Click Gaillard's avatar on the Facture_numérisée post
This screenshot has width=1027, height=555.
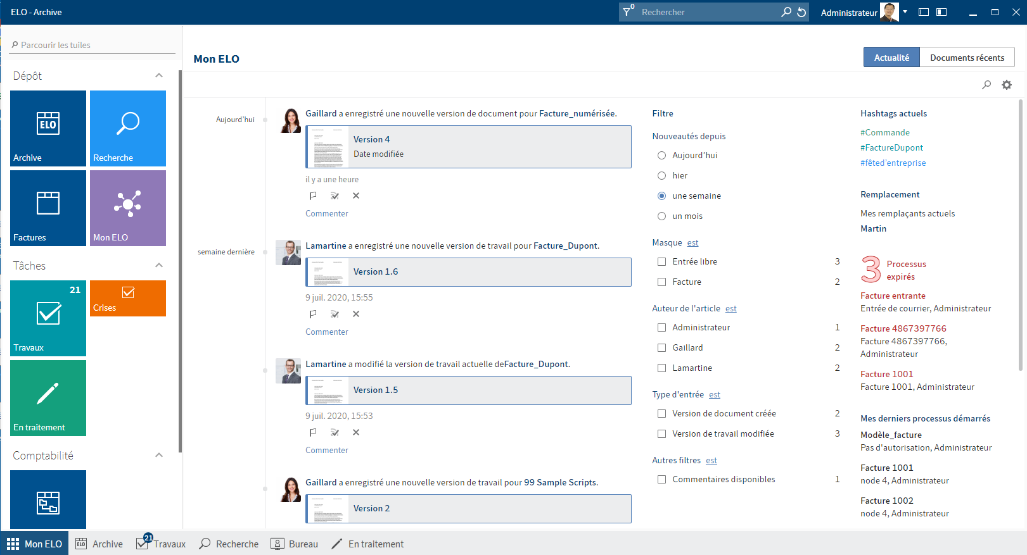point(291,120)
